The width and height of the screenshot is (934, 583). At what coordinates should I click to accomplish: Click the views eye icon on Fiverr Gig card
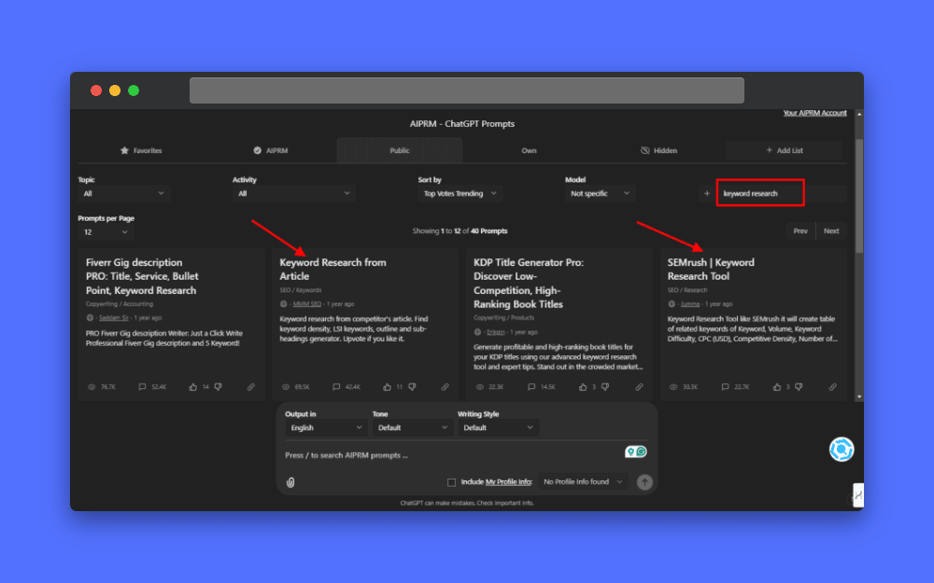coord(92,387)
